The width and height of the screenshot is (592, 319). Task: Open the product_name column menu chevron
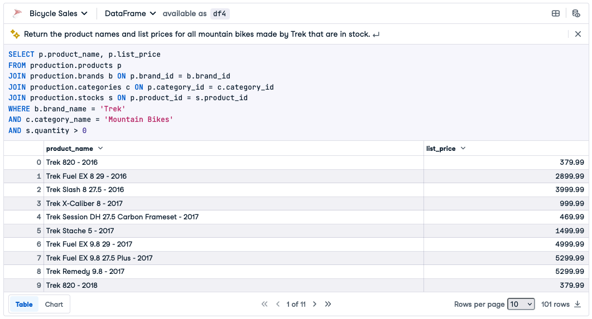(100, 148)
